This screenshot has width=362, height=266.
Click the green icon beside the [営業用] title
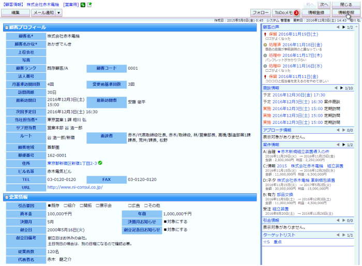84,5
